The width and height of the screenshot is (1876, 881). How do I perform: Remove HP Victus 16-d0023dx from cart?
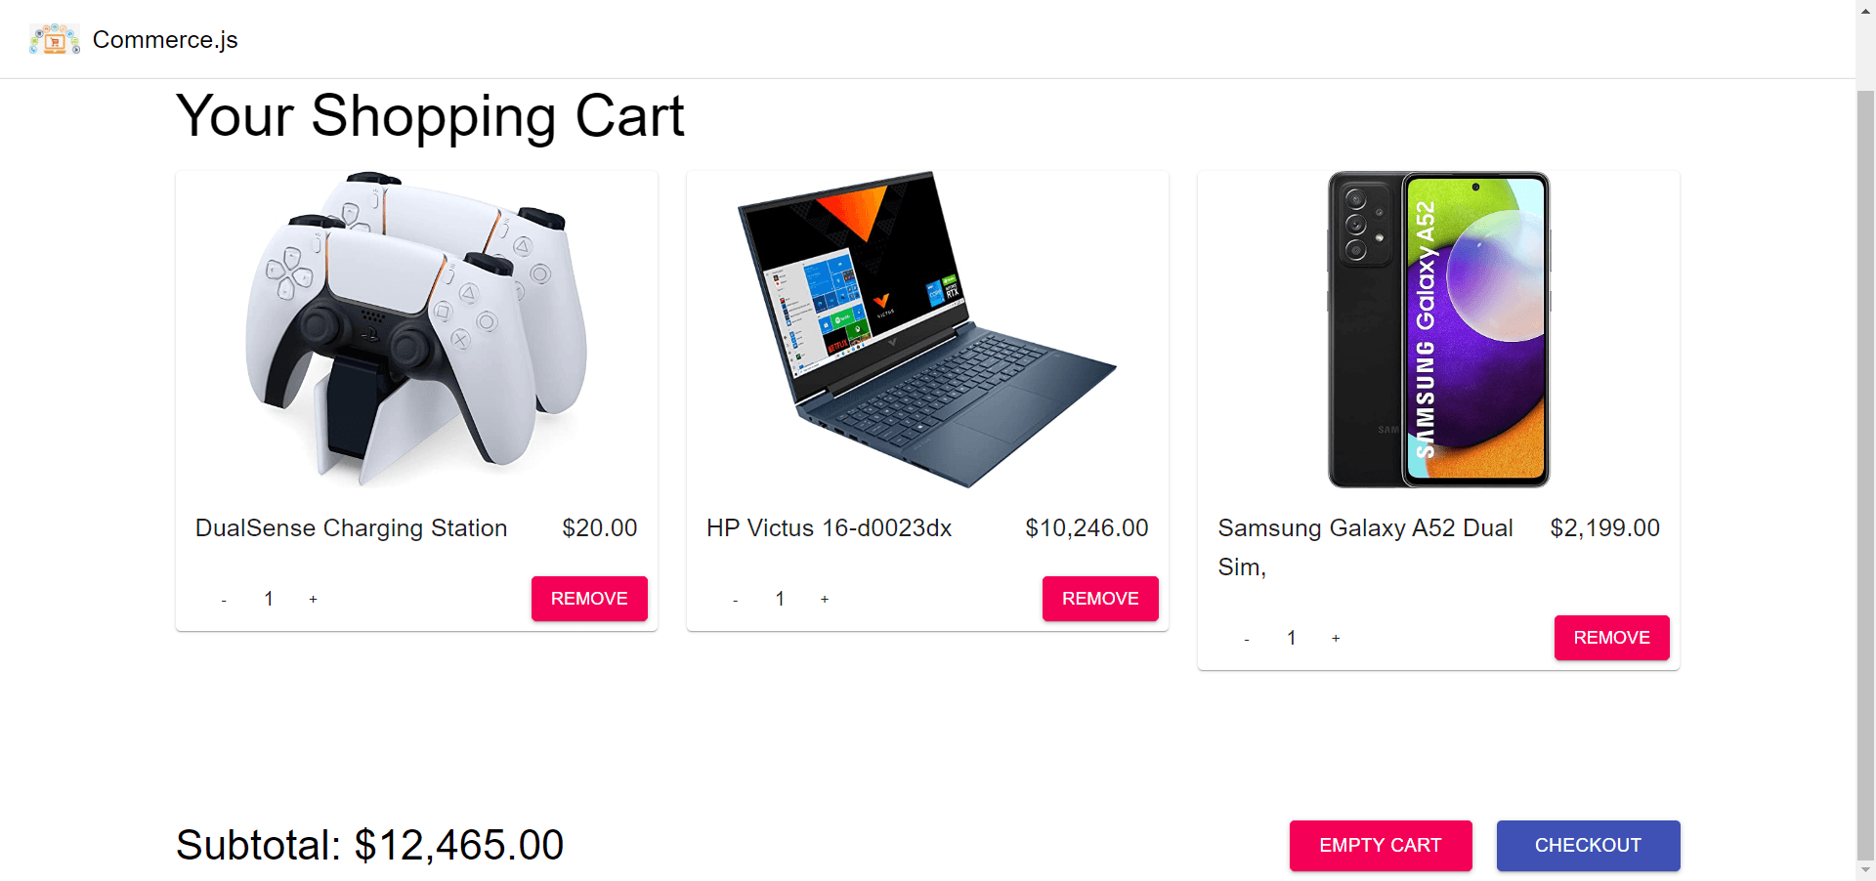coord(1100,599)
